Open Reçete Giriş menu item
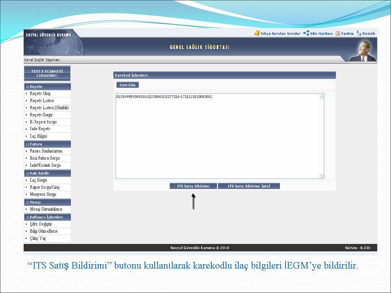 40,94
